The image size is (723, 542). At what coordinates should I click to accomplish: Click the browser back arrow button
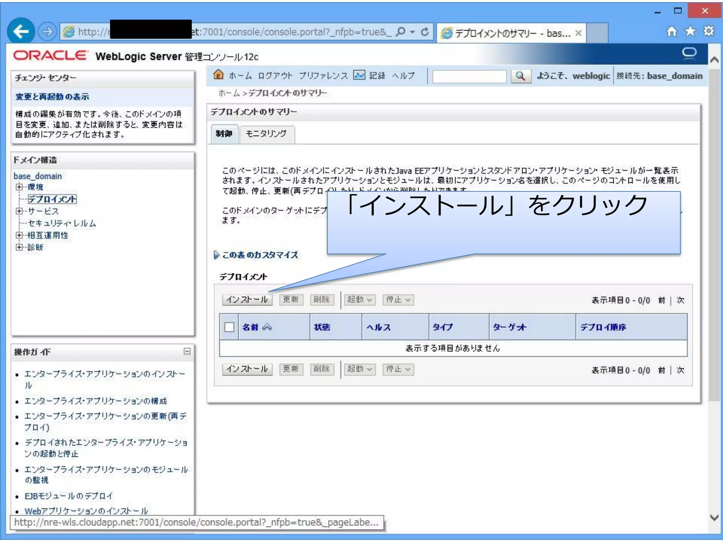point(21,31)
